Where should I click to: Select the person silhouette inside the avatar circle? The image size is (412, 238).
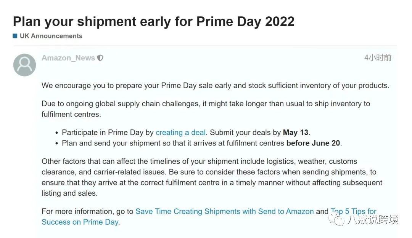[24, 65]
